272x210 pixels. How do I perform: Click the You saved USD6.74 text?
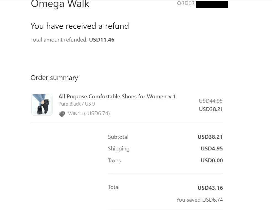[200, 200]
